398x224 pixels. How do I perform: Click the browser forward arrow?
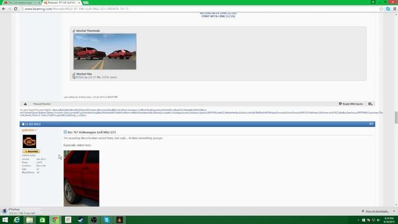pyautogui.click(x=10, y=9)
